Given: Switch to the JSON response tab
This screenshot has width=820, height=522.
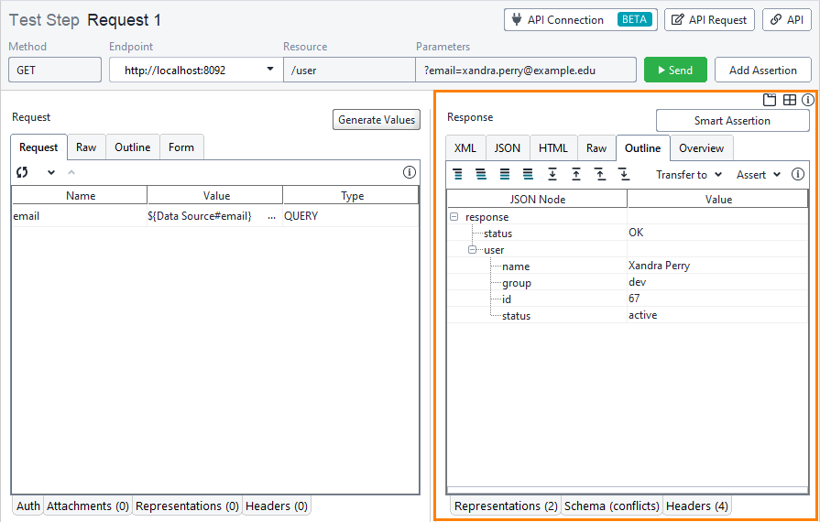Looking at the screenshot, I should (x=507, y=147).
